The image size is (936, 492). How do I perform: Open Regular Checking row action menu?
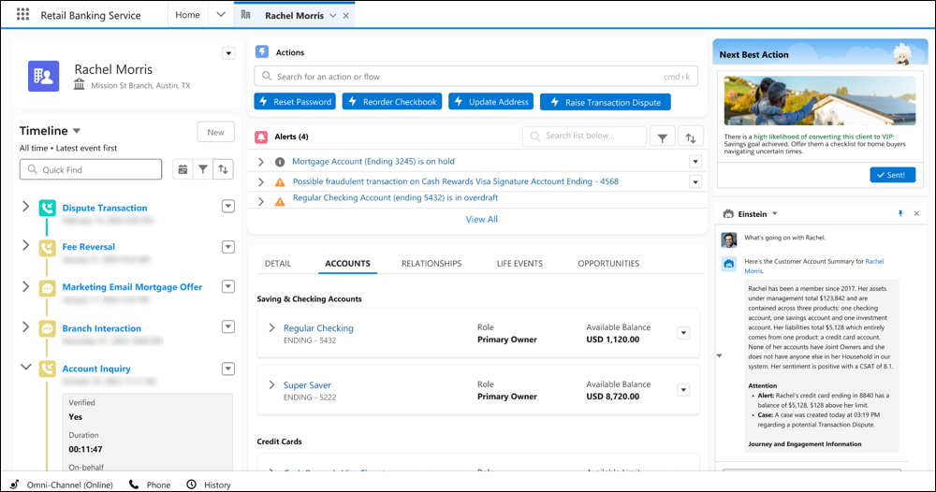click(683, 333)
